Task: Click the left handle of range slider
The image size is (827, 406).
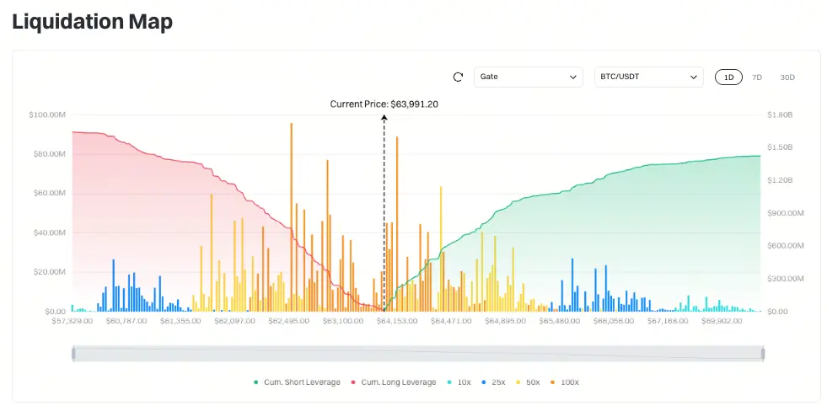Action: pyautogui.click(x=74, y=354)
